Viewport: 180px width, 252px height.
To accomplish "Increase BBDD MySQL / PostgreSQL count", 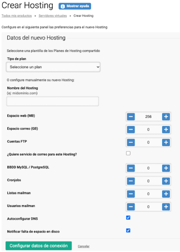I will point(166,168).
